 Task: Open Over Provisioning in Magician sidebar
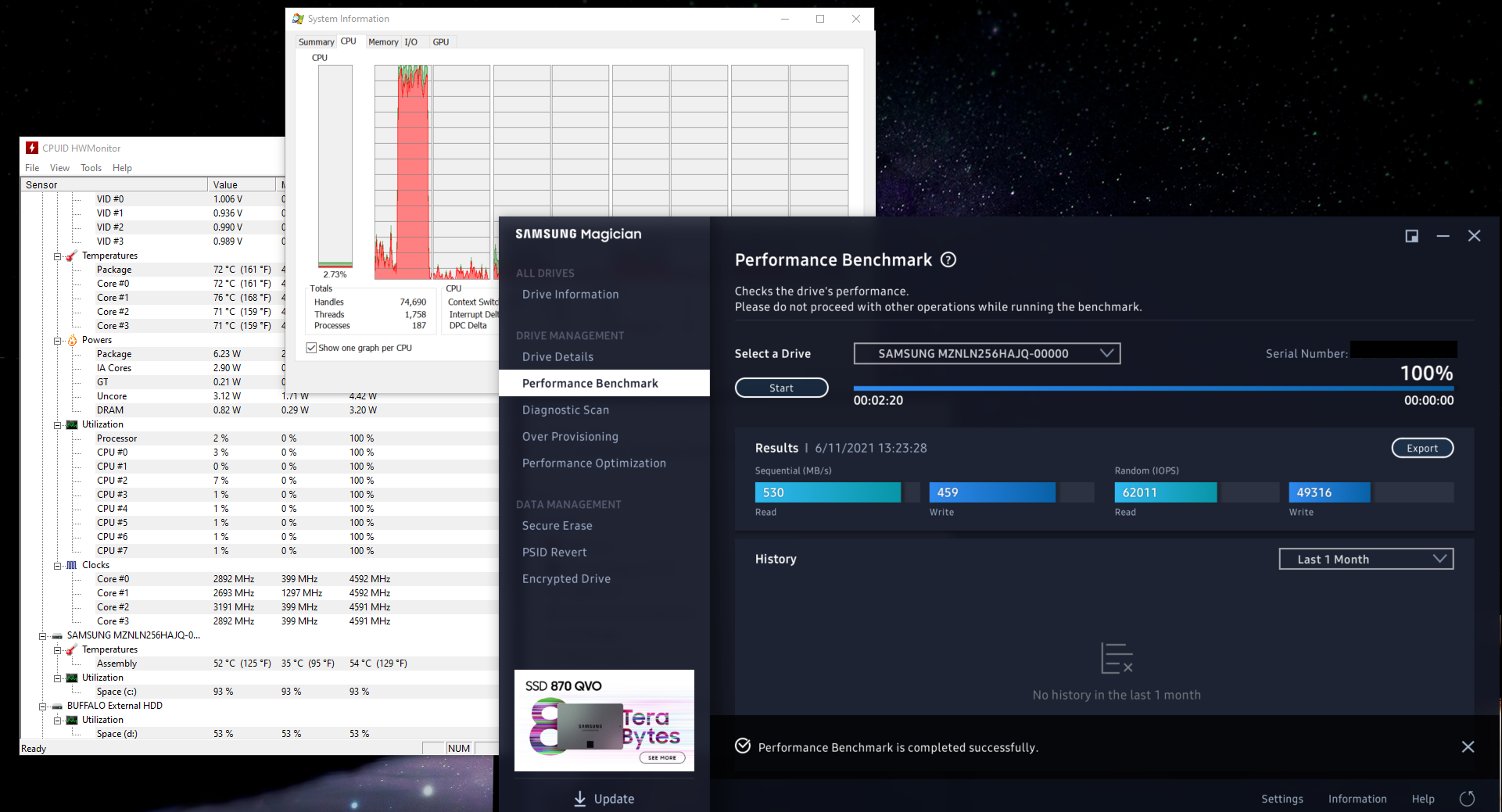click(571, 437)
